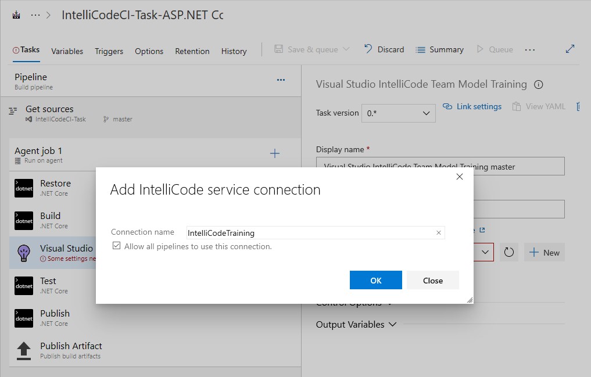Click the Publish Artifact upload icon

(x=24, y=351)
